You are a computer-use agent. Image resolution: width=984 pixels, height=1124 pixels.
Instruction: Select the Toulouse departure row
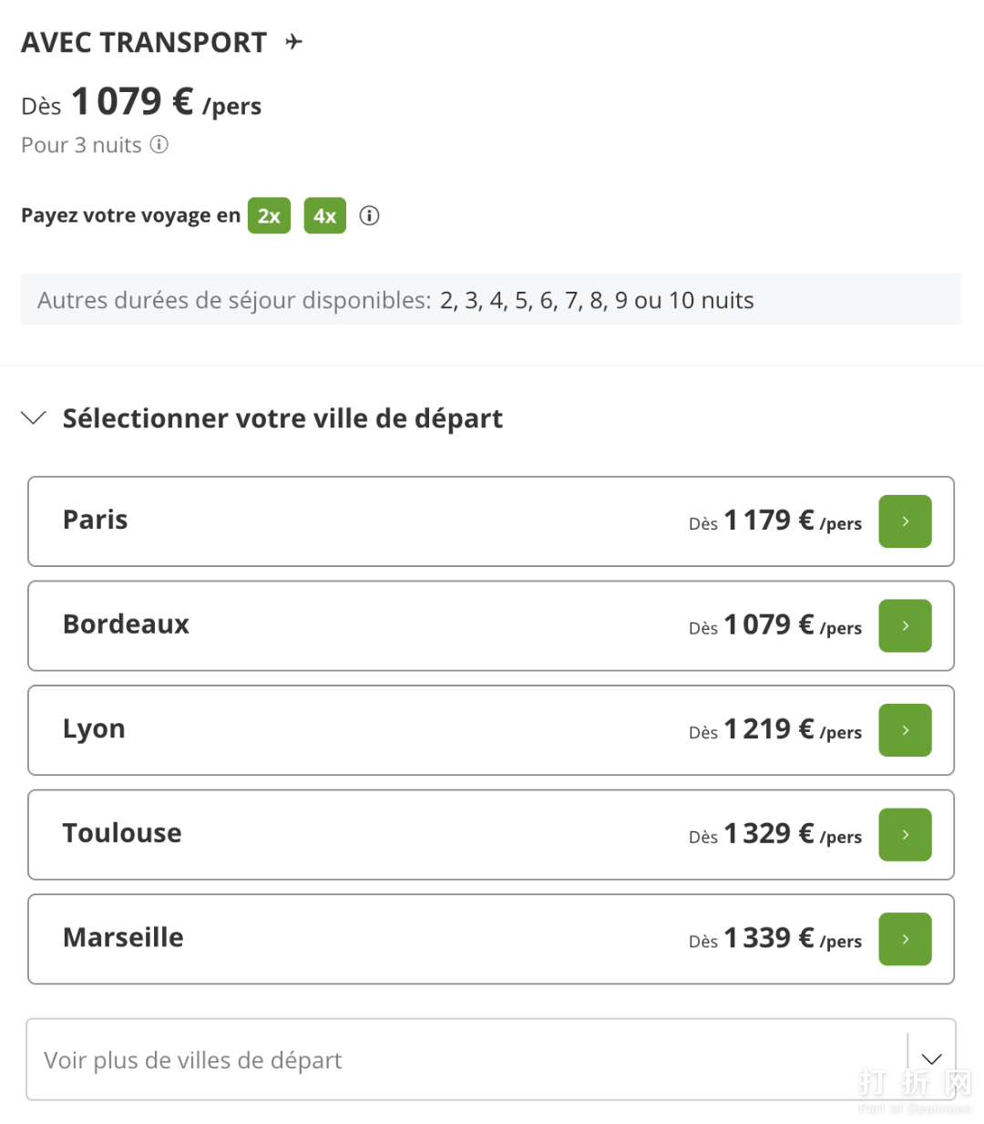tap(364, 834)
